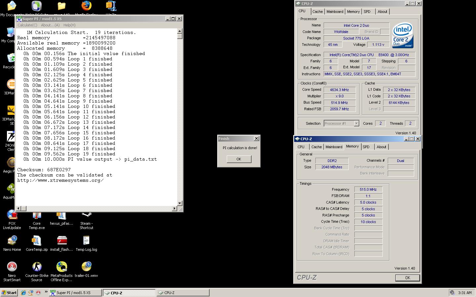Switch to Memory tab in top CPU-Z
The image size is (476, 297).
click(x=353, y=12)
